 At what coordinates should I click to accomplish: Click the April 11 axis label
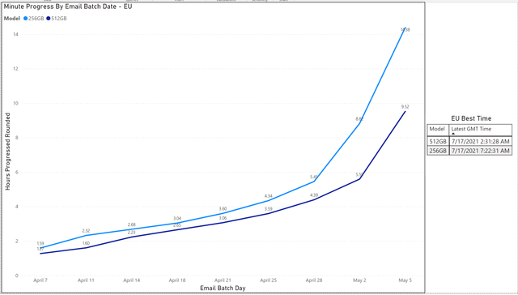(86, 280)
